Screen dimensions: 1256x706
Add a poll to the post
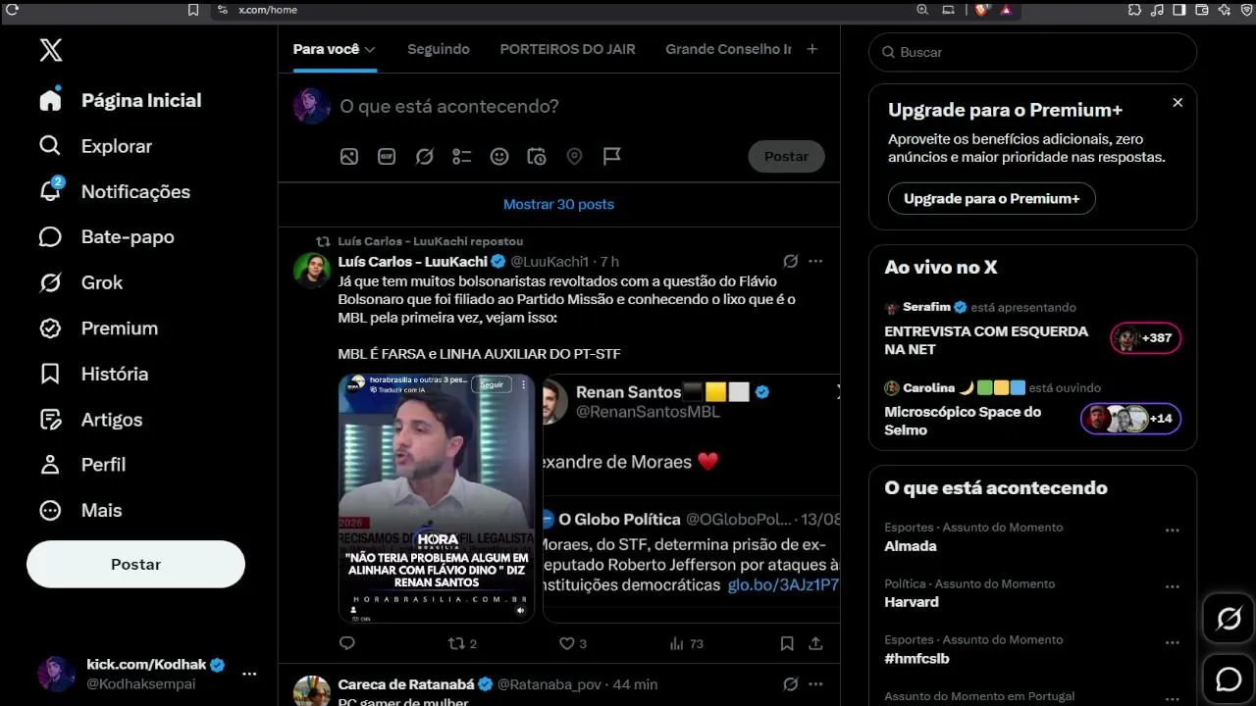coord(461,156)
